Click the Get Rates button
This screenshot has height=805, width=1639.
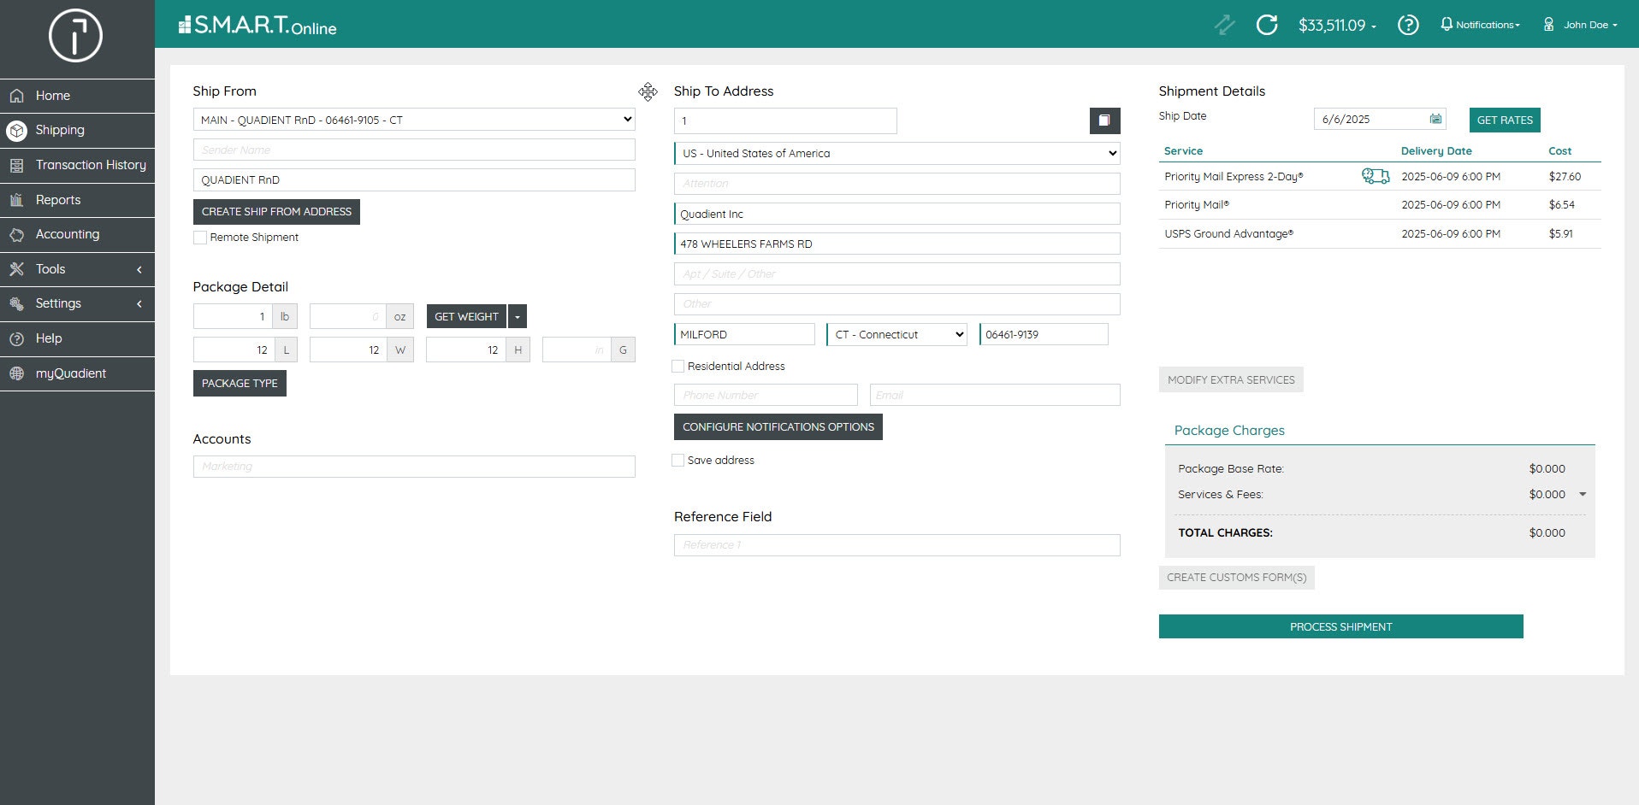click(1504, 120)
